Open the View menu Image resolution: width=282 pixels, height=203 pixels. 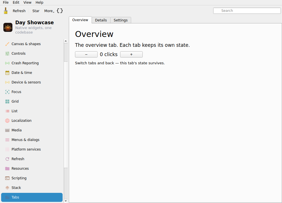coord(27,2)
